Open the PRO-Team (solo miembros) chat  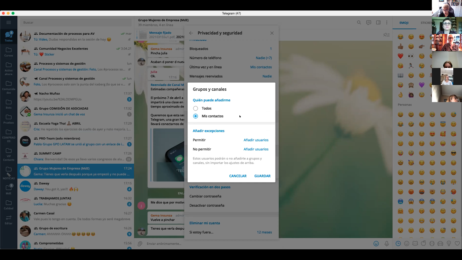pos(76,141)
